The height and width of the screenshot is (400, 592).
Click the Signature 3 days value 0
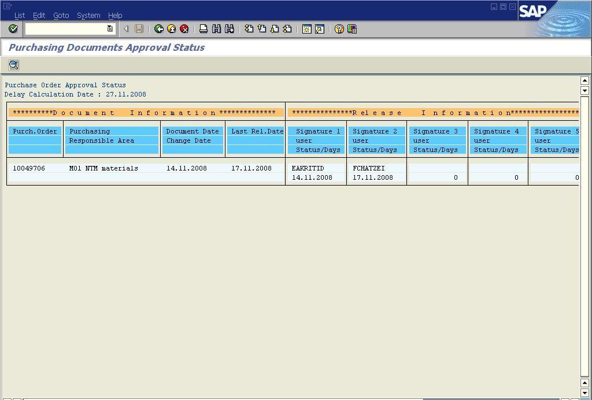[456, 177]
